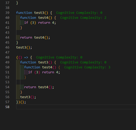The width and height of the screenshot is (136, 130).
Task: Click the 'test3();' call on line 46
Action: pyautogui.click(x=24, y=48)
